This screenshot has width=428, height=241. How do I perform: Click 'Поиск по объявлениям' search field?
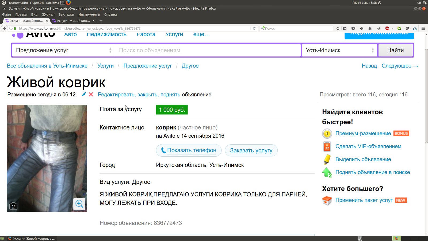pyautogui.click(x=208, y=50)
